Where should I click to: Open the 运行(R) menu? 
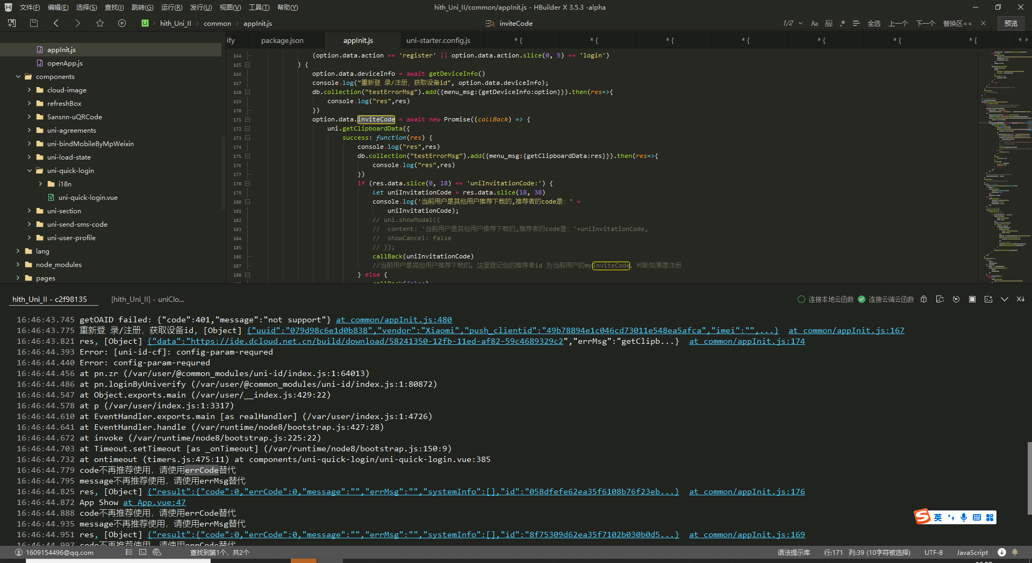pos(171,8)
